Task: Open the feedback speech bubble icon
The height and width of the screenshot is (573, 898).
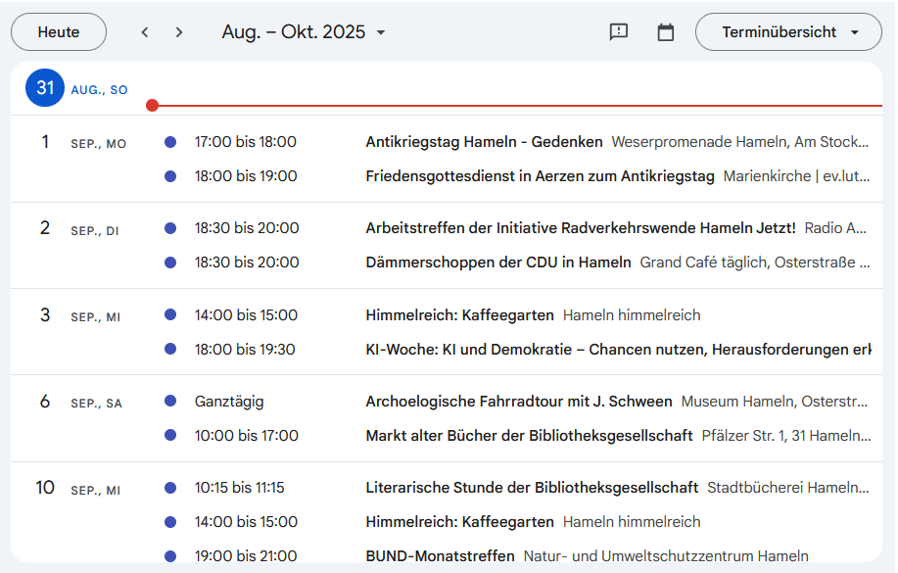Action: [619, 32]
